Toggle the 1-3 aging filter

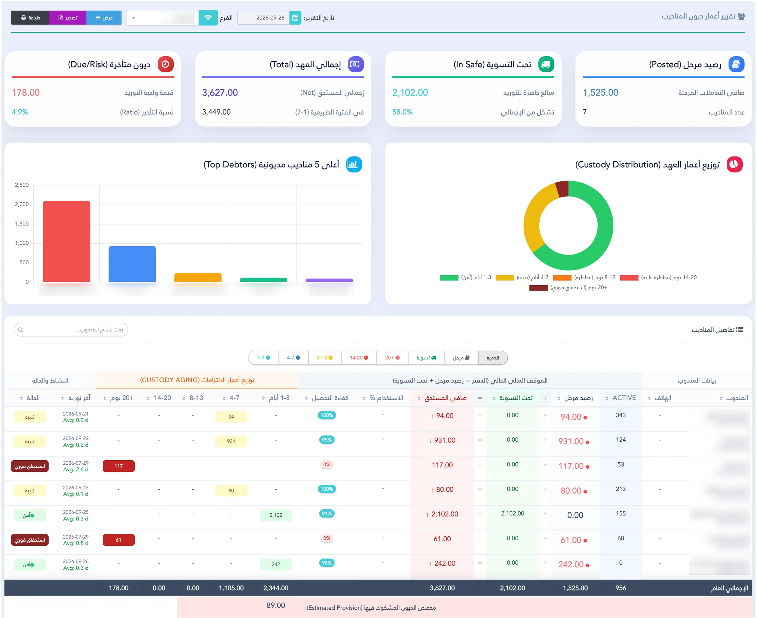pos(264,358)
